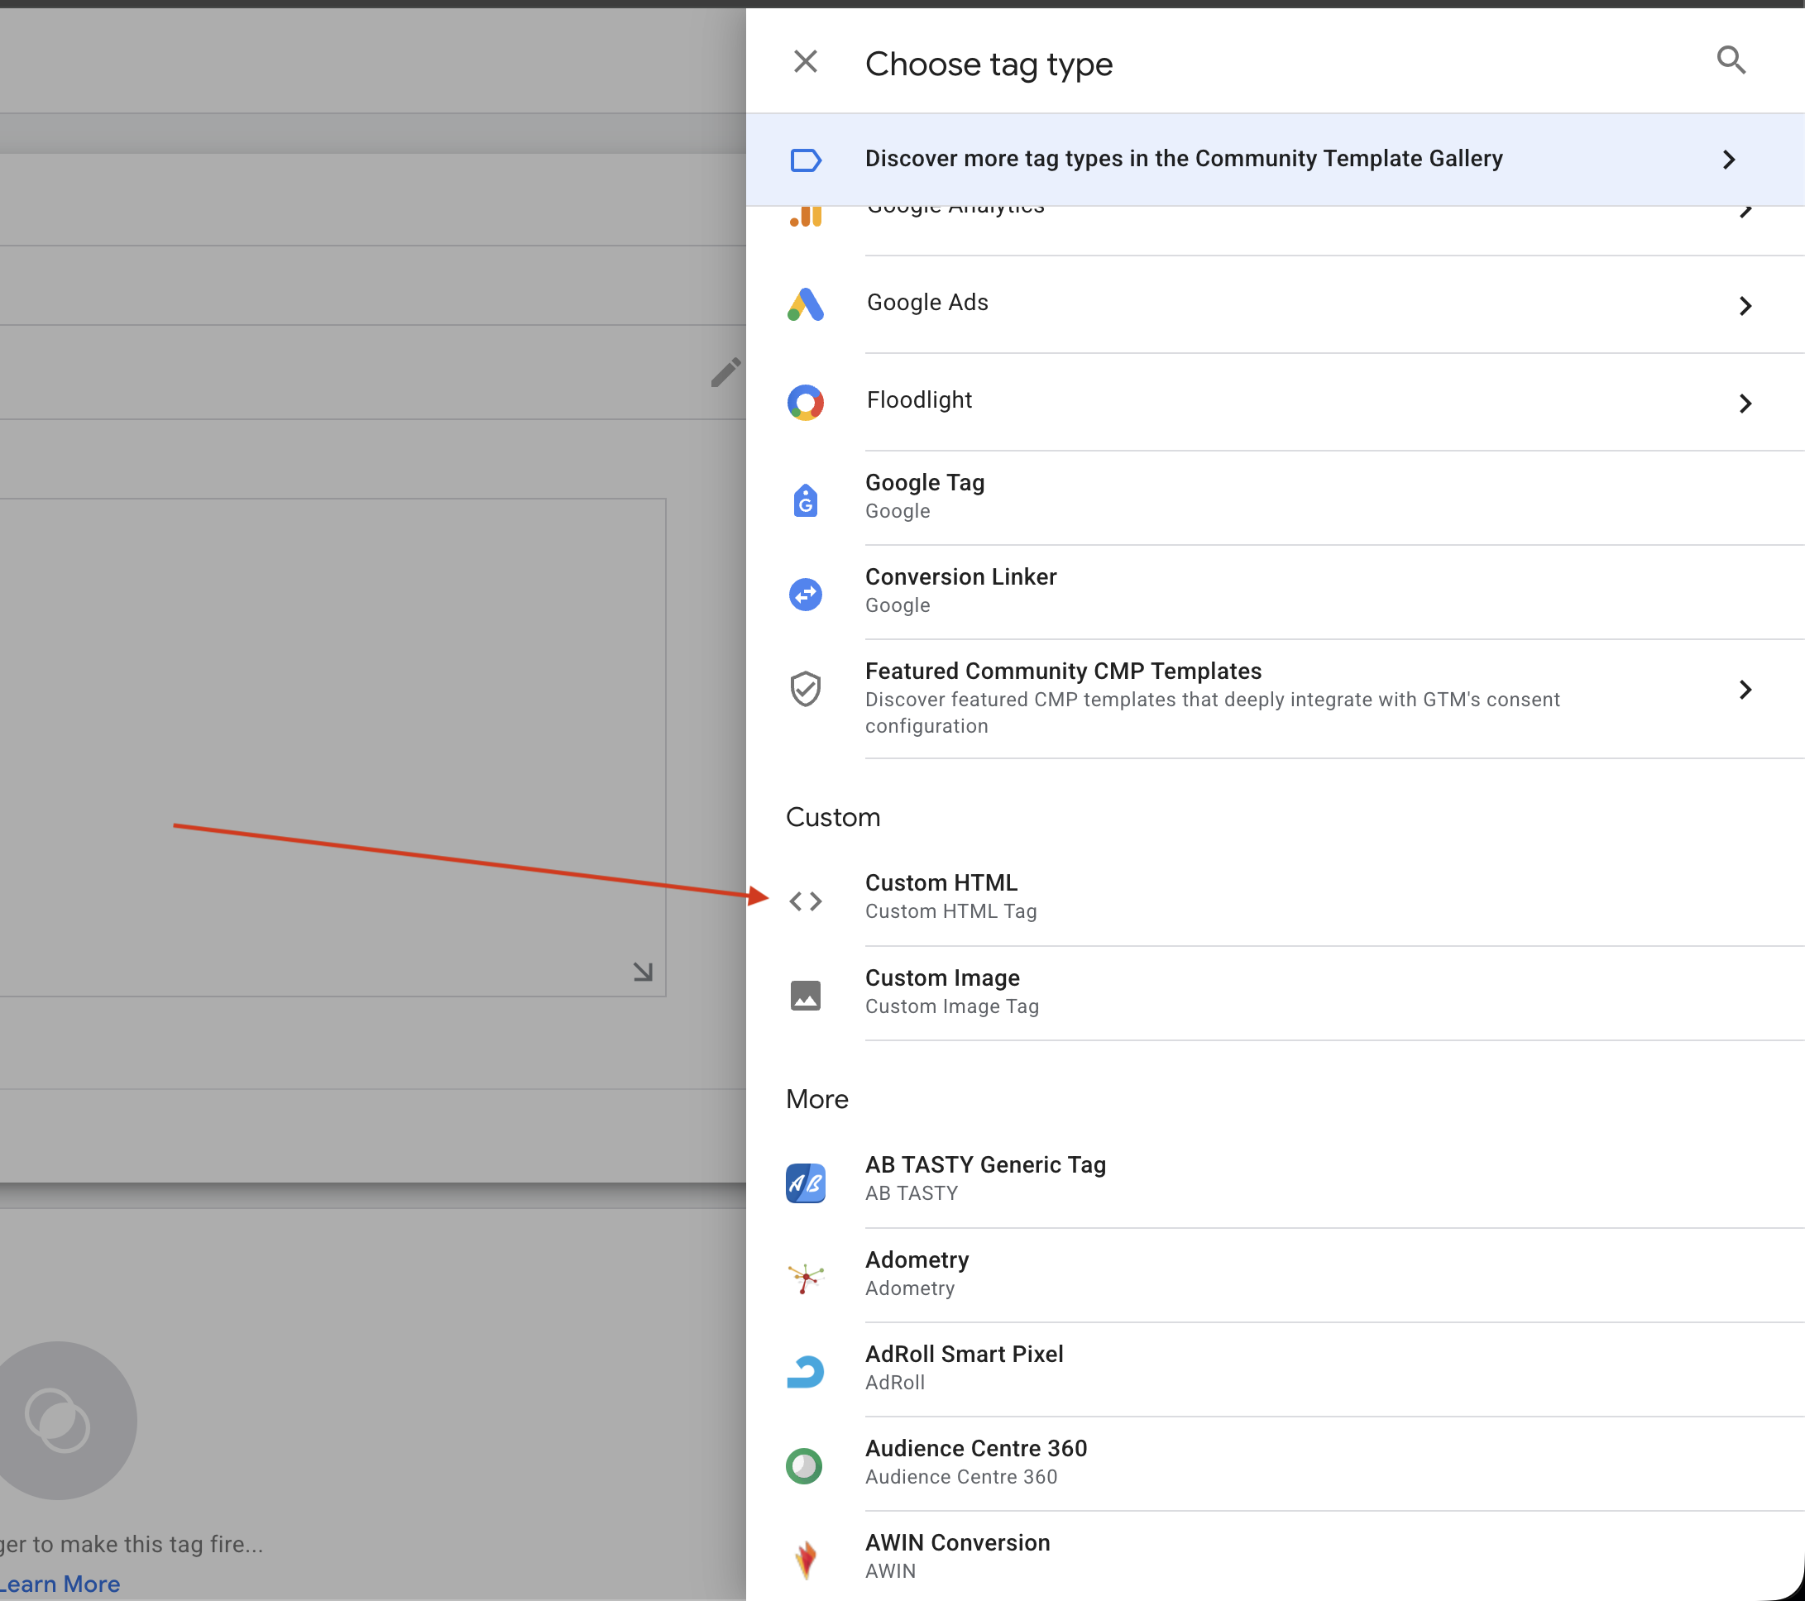
Task: Select the Custom HTML tag type
Action: point(1275,898)
